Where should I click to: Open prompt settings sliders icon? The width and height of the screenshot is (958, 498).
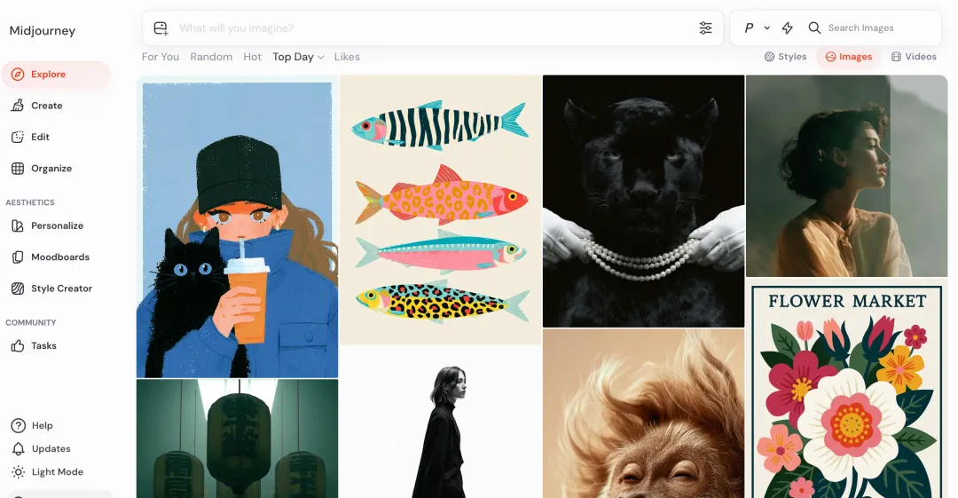tap(706, 28)
